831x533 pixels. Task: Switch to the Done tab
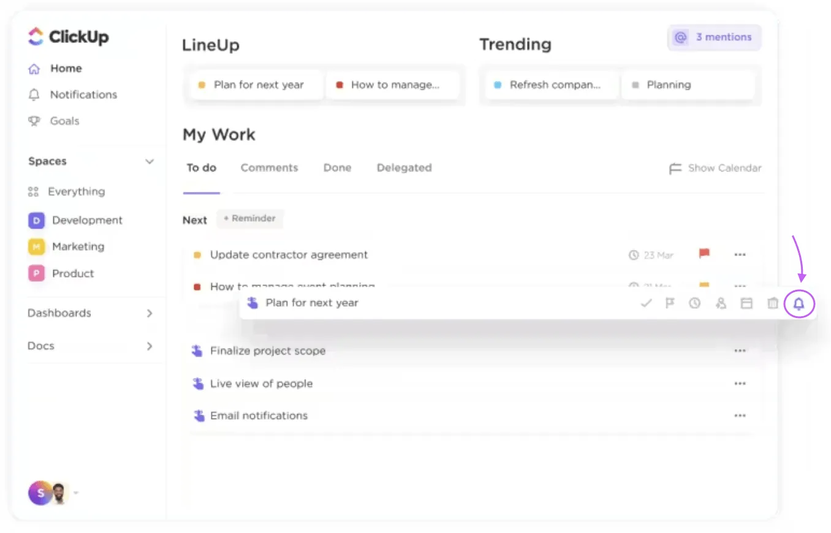[x=338, y=168]
